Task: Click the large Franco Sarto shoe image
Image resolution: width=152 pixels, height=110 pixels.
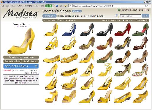Action: pos(21,41)
